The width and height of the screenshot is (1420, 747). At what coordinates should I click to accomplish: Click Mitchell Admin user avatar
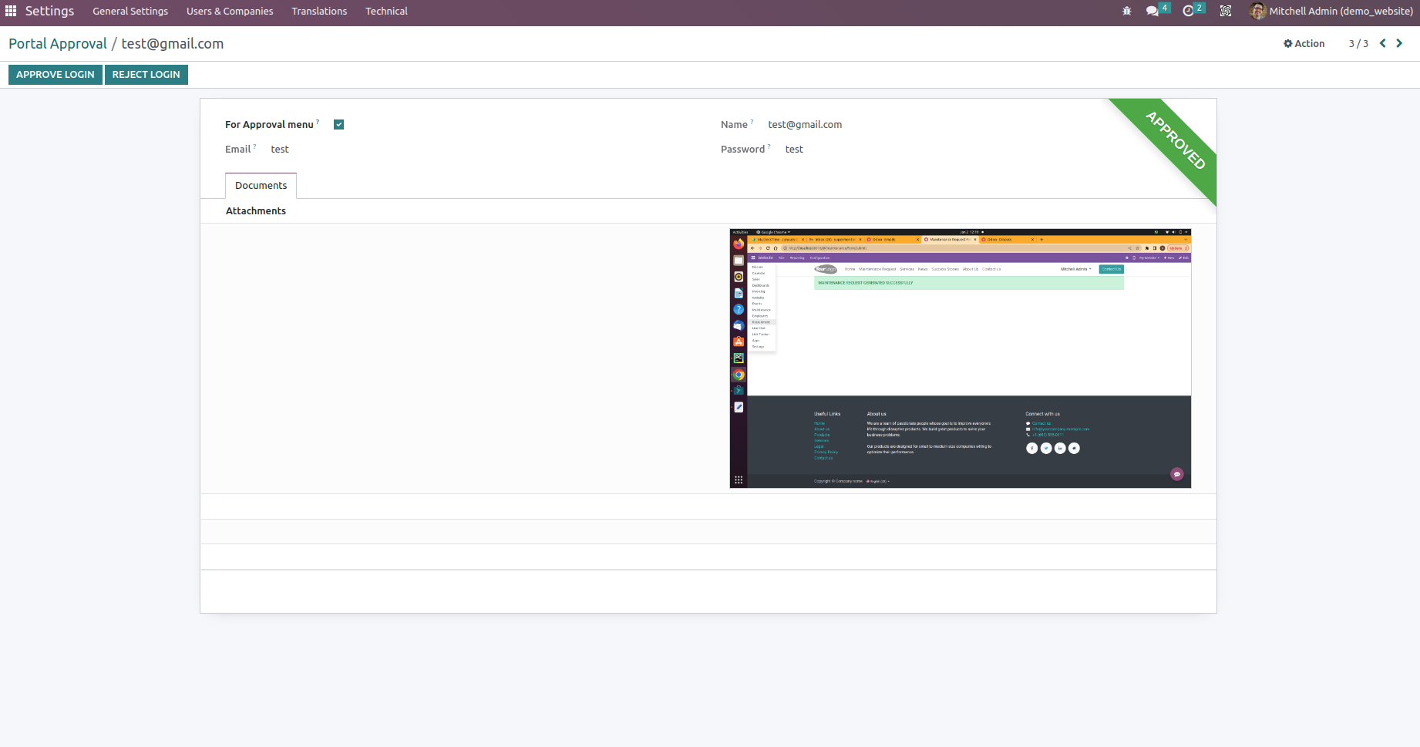pyautogui.click(x=1257, y=11)
